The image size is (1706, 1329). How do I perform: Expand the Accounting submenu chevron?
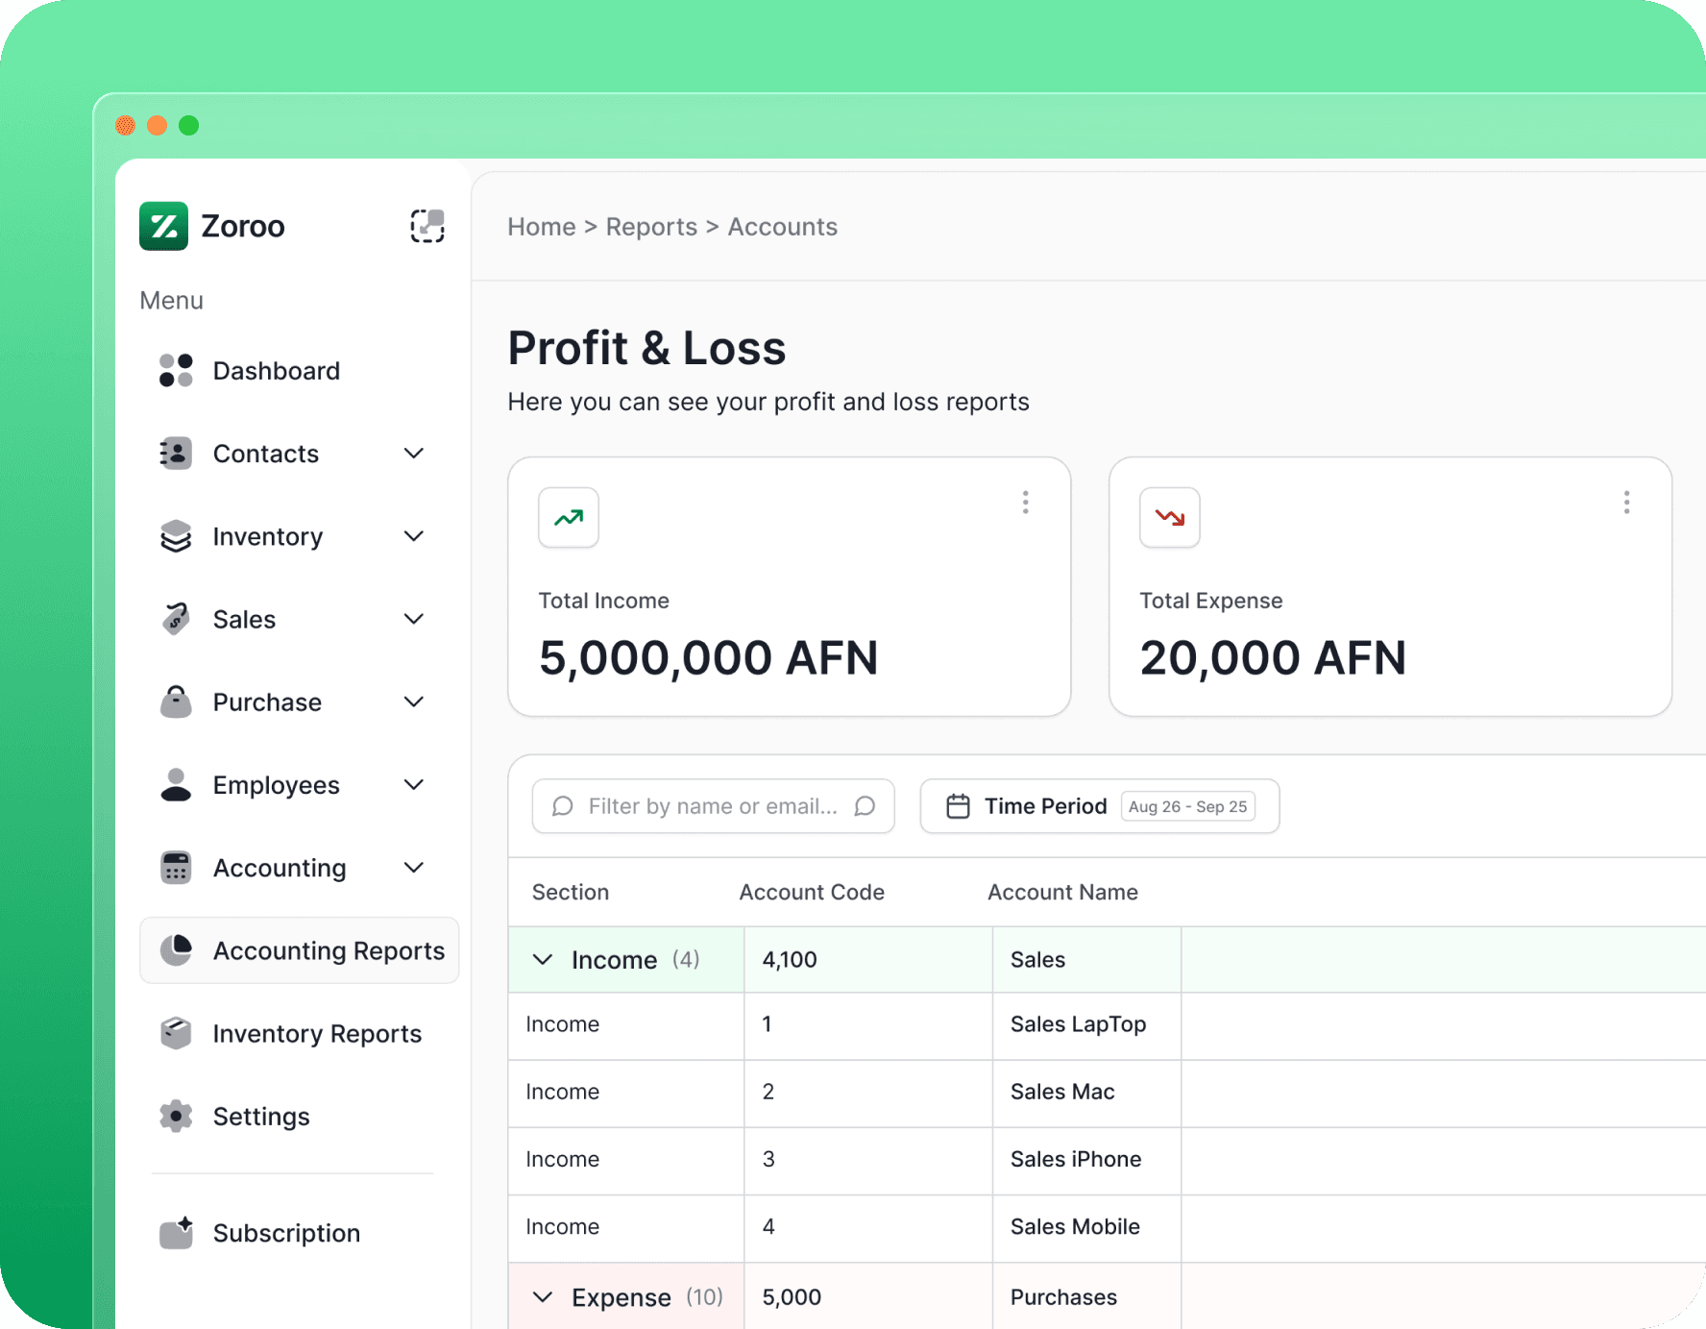point(414,868)
